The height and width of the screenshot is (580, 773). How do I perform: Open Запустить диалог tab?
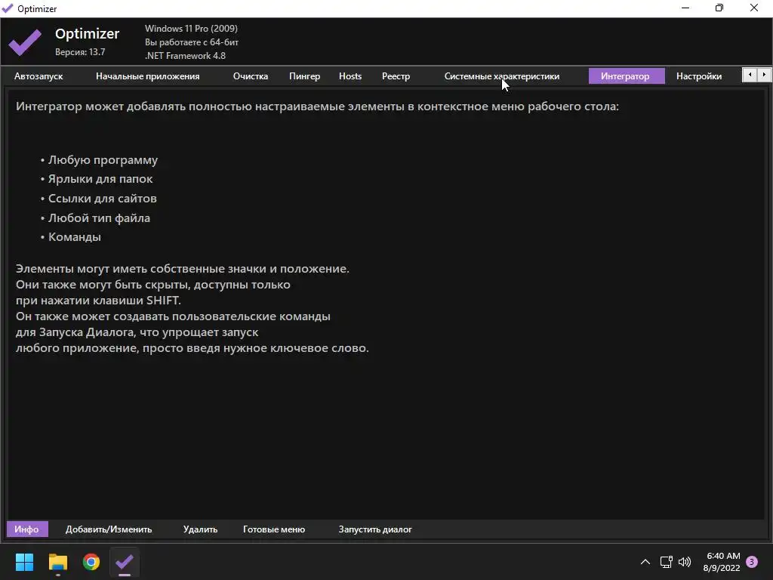pyautogui.click(x=375, y=529)
